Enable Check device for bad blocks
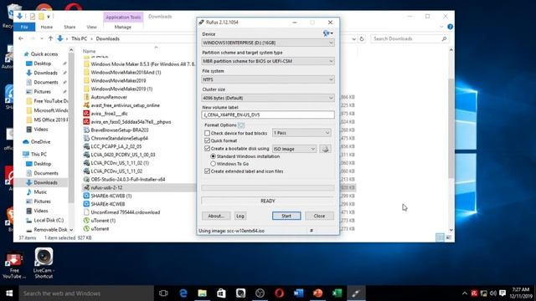This screenshot has height=301, width=536. [x=207, y=133]
